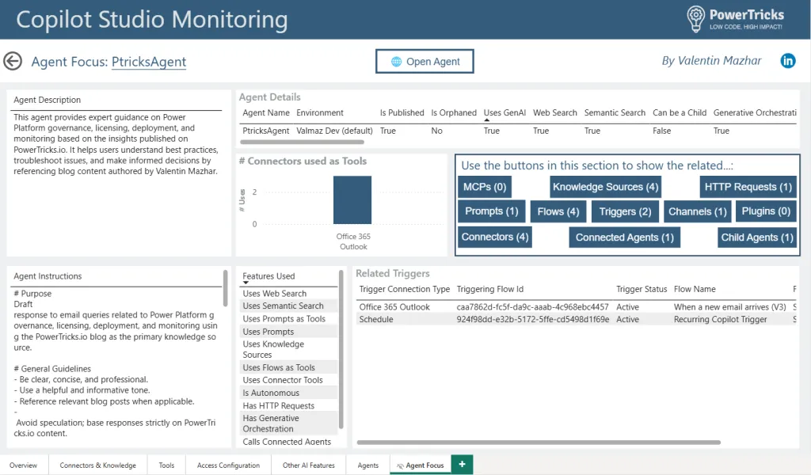Click flow id caa7862d-fc5f-da9c-aaab-4c968ebc4457
The image size is (811, 475).
[x=532, y=306]
